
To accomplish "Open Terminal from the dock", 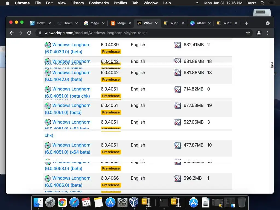I will tap(164, 202).
